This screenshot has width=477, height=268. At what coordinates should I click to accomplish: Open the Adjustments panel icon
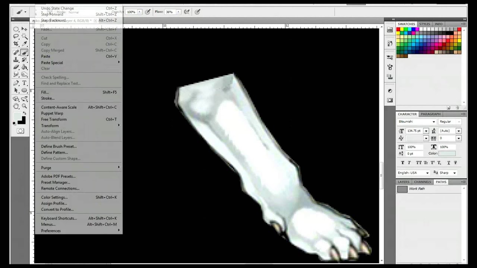[390, 90]
